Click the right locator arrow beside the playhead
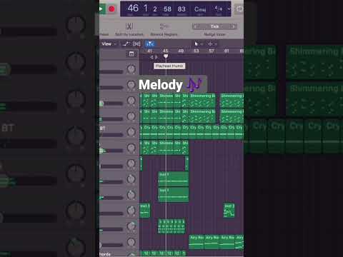Image resolution: width=343 pixels, height=257 pixels. [x=156, y=57]
